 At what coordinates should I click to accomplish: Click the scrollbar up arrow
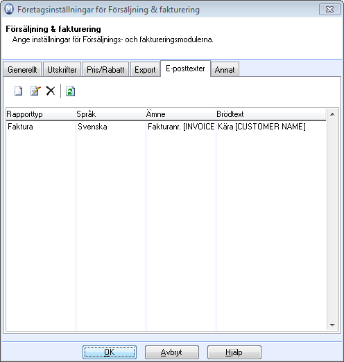click(332, 114)
